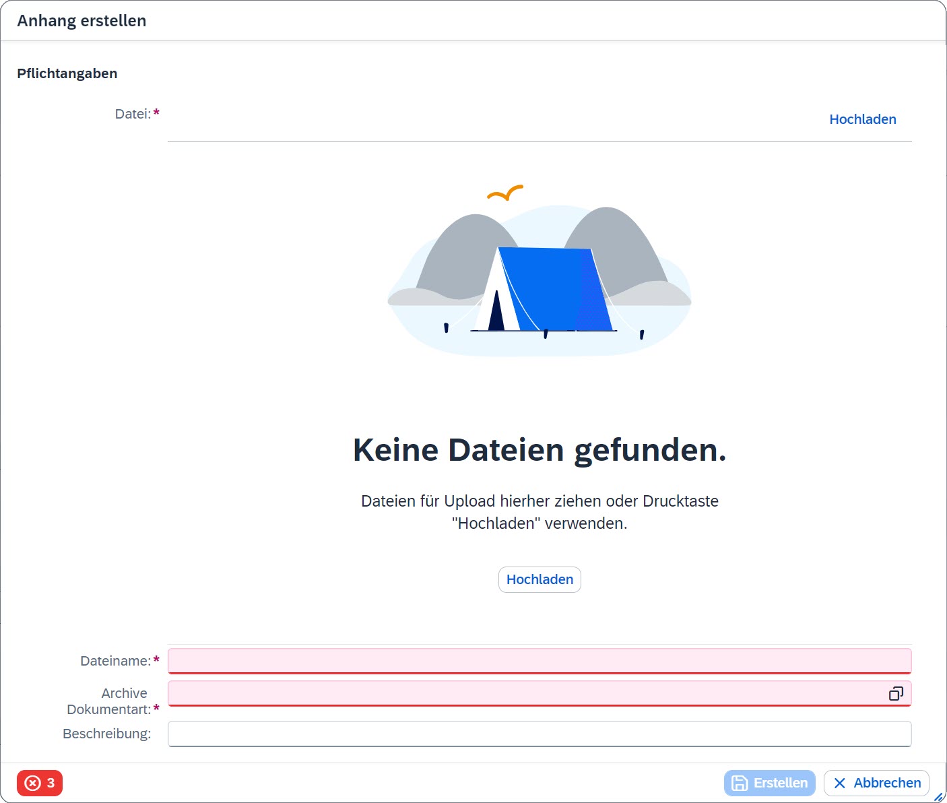This screenshot has width=947, height=803.
Task: Click the orange bird above the mountains
Action: tap(505, 194)
